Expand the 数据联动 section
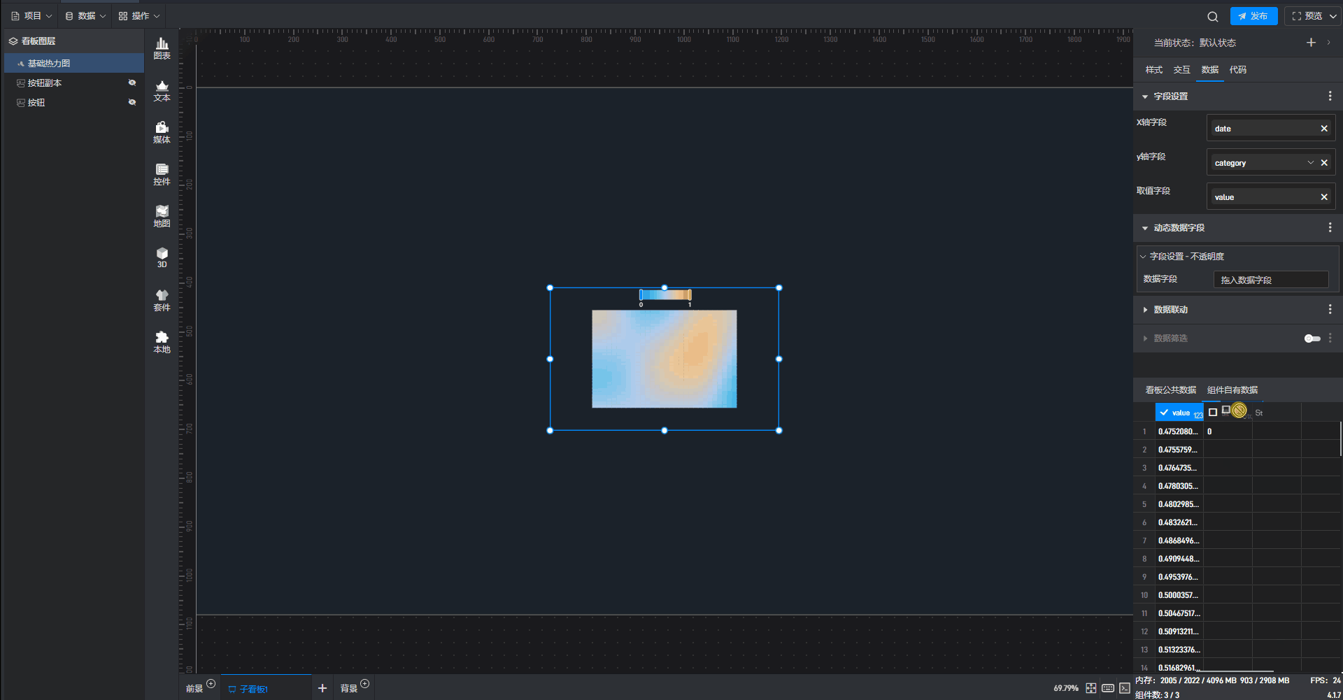The image size is (1343, 700). 1145,310
